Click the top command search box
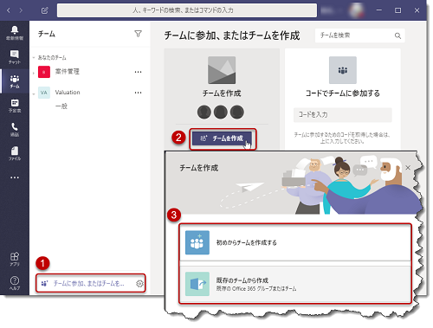This screenshot has height=328, width=433. click(x=187, y=10)
